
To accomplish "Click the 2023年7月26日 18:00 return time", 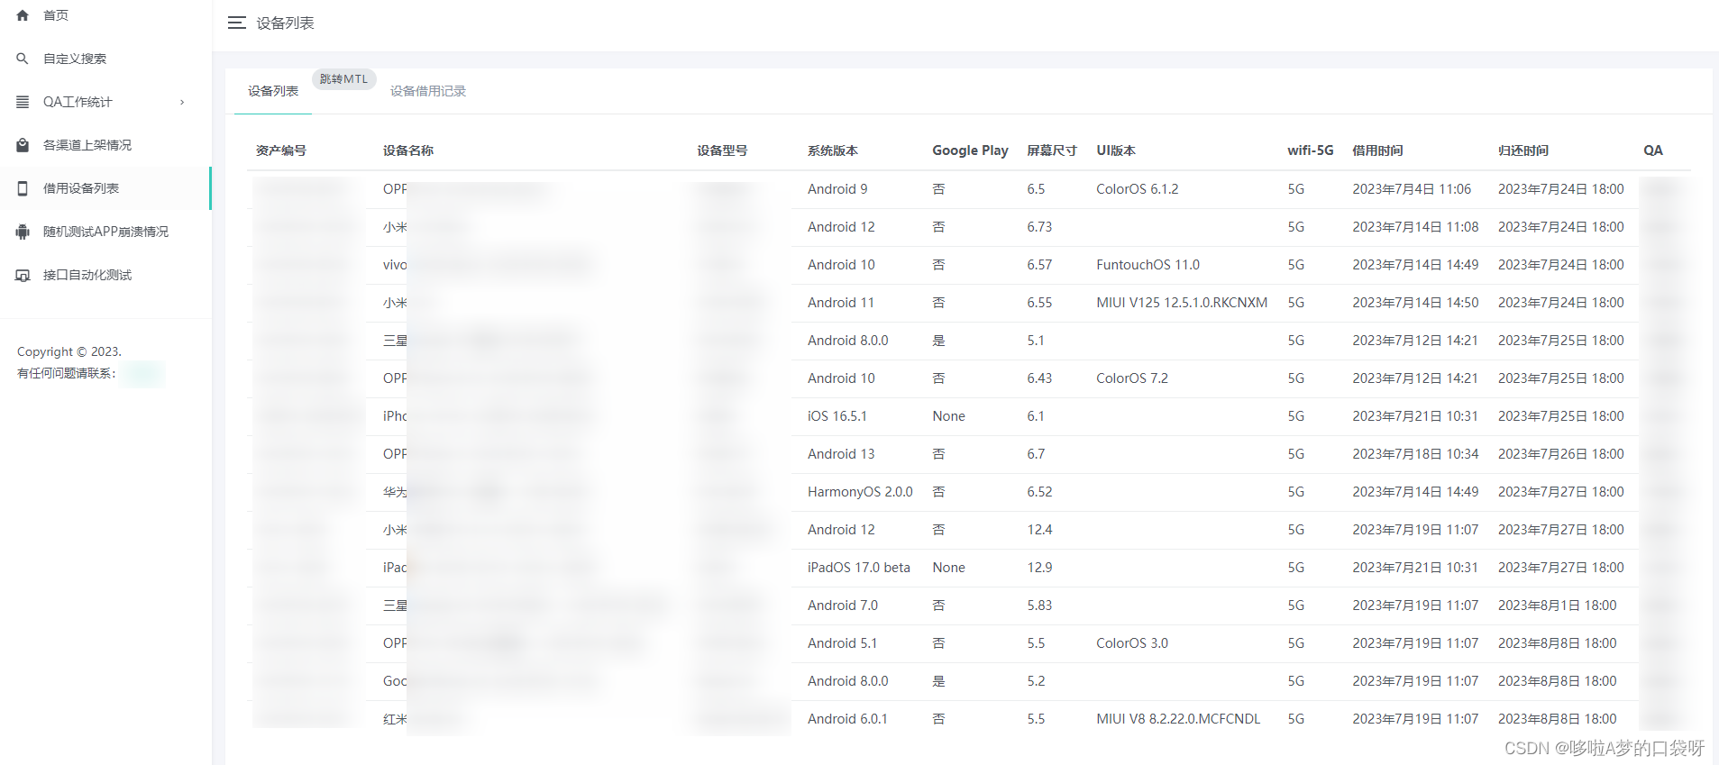I will click(x=1561, y=454).
